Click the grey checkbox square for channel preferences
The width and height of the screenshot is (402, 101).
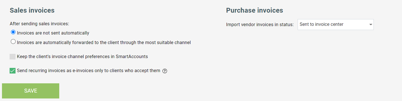[x=12, y=57]
